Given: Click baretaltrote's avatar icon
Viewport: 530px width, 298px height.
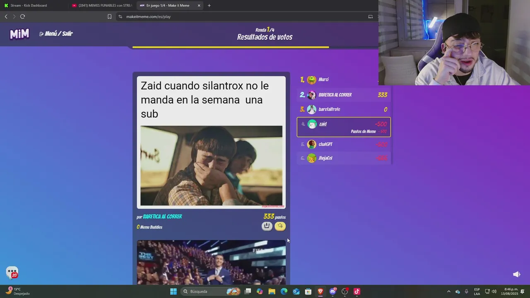Looking at the screenshot, I should point(312,110).
